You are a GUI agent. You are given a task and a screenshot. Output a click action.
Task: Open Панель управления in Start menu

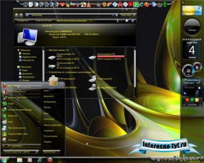click(52, 125)
